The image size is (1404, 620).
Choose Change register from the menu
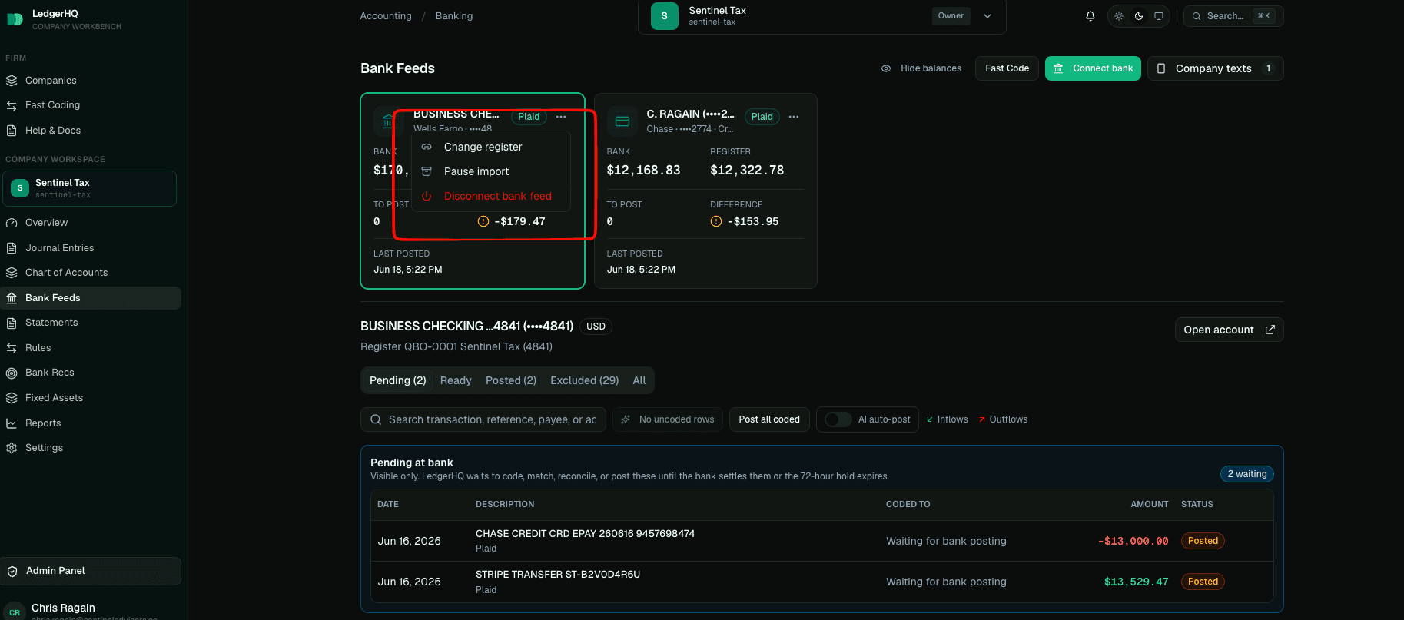[x=492, y=147]
